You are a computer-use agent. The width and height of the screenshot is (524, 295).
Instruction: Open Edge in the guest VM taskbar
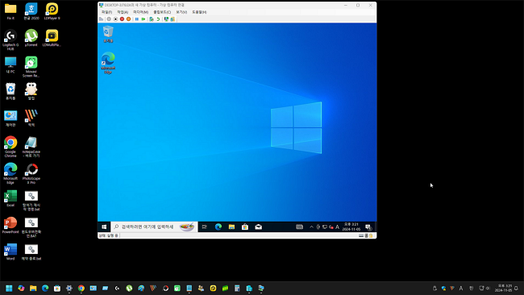[218, 226]
